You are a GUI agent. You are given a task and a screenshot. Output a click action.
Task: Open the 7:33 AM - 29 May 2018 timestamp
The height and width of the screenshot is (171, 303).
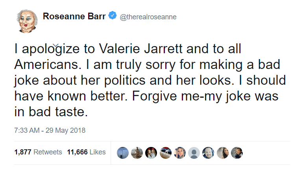(50, 130)
